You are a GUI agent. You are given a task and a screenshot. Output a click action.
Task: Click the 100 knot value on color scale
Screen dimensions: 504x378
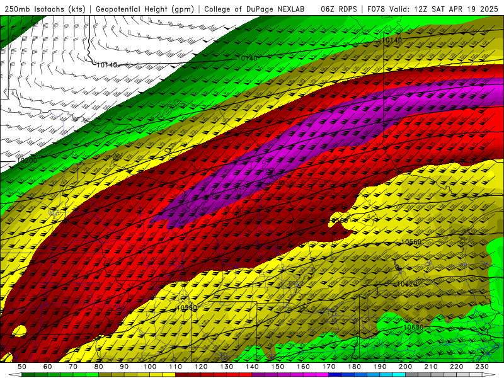point(150,367)
